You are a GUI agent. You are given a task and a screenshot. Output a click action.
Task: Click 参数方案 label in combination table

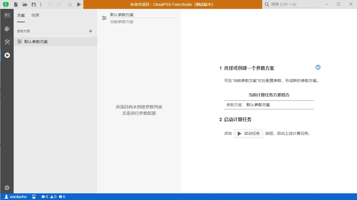[234, 105]
